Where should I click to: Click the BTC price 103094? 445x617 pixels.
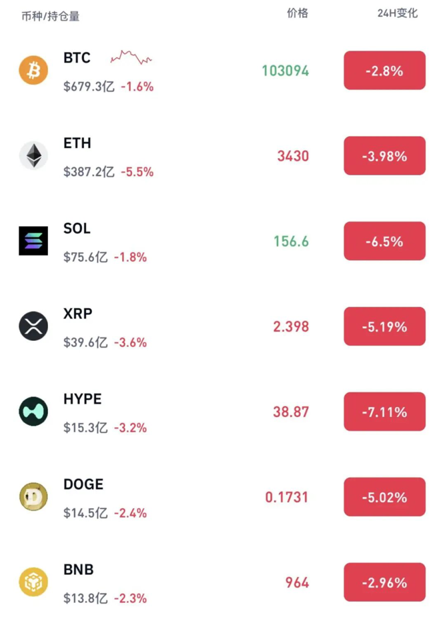pos(286,71)
